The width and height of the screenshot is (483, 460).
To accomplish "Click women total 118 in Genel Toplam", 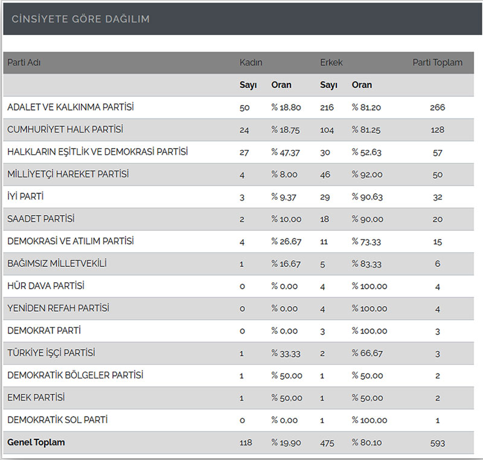I will point(246,442).
